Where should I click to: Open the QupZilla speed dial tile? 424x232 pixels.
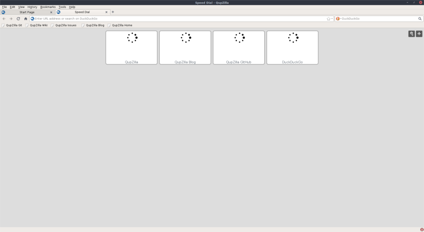[x=131, y=48]
